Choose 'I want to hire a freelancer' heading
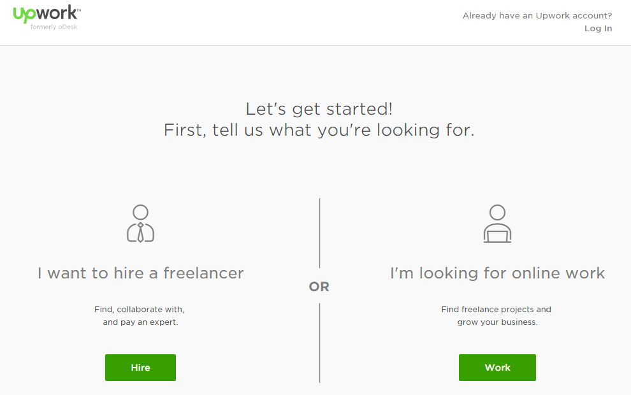The image size is (631, 395). (x=140, y=273)
